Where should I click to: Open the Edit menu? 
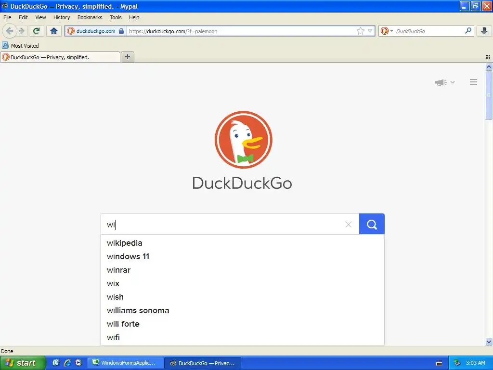23,17
